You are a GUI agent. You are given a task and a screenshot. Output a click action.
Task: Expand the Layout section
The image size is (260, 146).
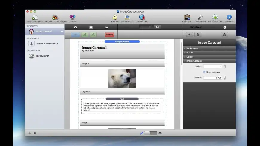click(x=209, y=57)
